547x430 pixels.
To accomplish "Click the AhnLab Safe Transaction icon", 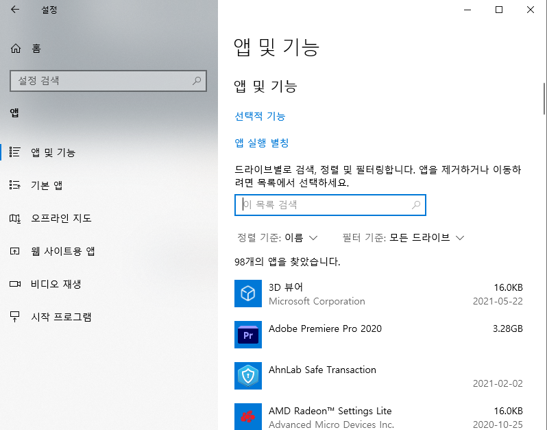I will (x=248, y=376).
